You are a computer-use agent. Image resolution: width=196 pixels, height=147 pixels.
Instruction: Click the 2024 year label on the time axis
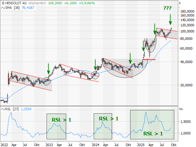point(96,145)
